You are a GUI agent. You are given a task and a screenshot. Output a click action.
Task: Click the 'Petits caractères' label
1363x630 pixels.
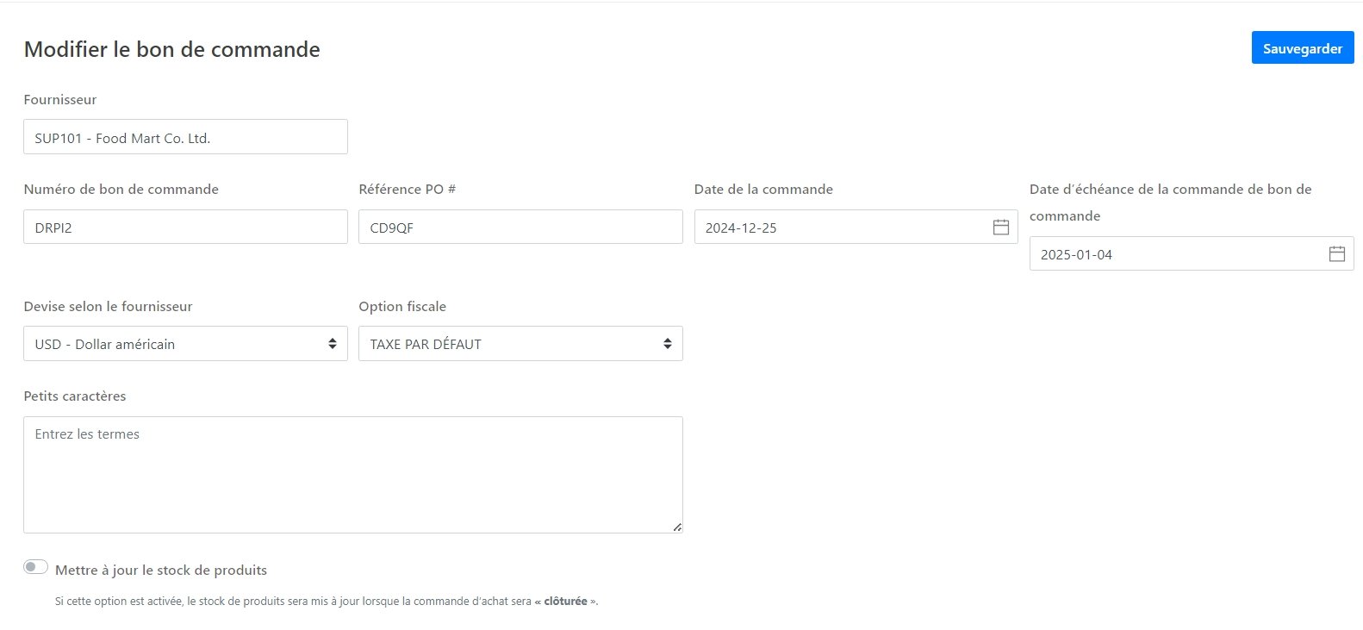[x=75, y=396]
